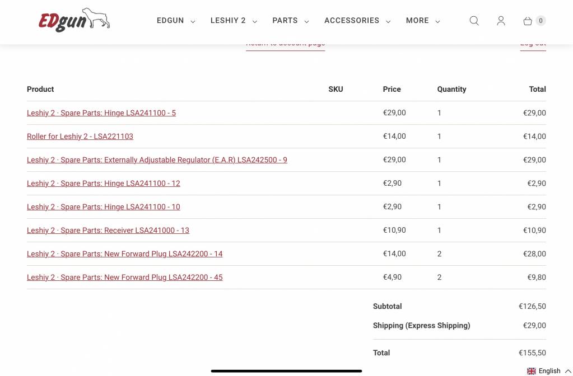Image resolution: width=573 pixels, height=376 pixels.
Task: Open Externally Adjustable Regulator LSA242500 - 9 link
Action: 157,160
